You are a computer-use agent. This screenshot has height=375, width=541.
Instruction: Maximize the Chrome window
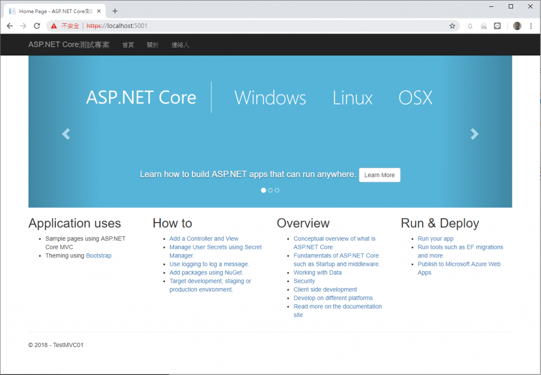(511, 6)
